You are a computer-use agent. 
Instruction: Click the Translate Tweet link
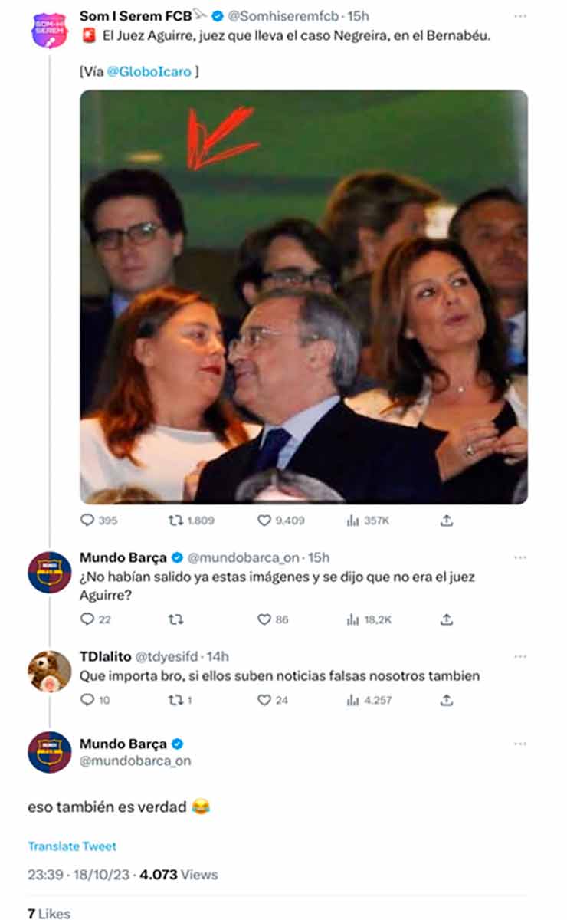[72, 846]
